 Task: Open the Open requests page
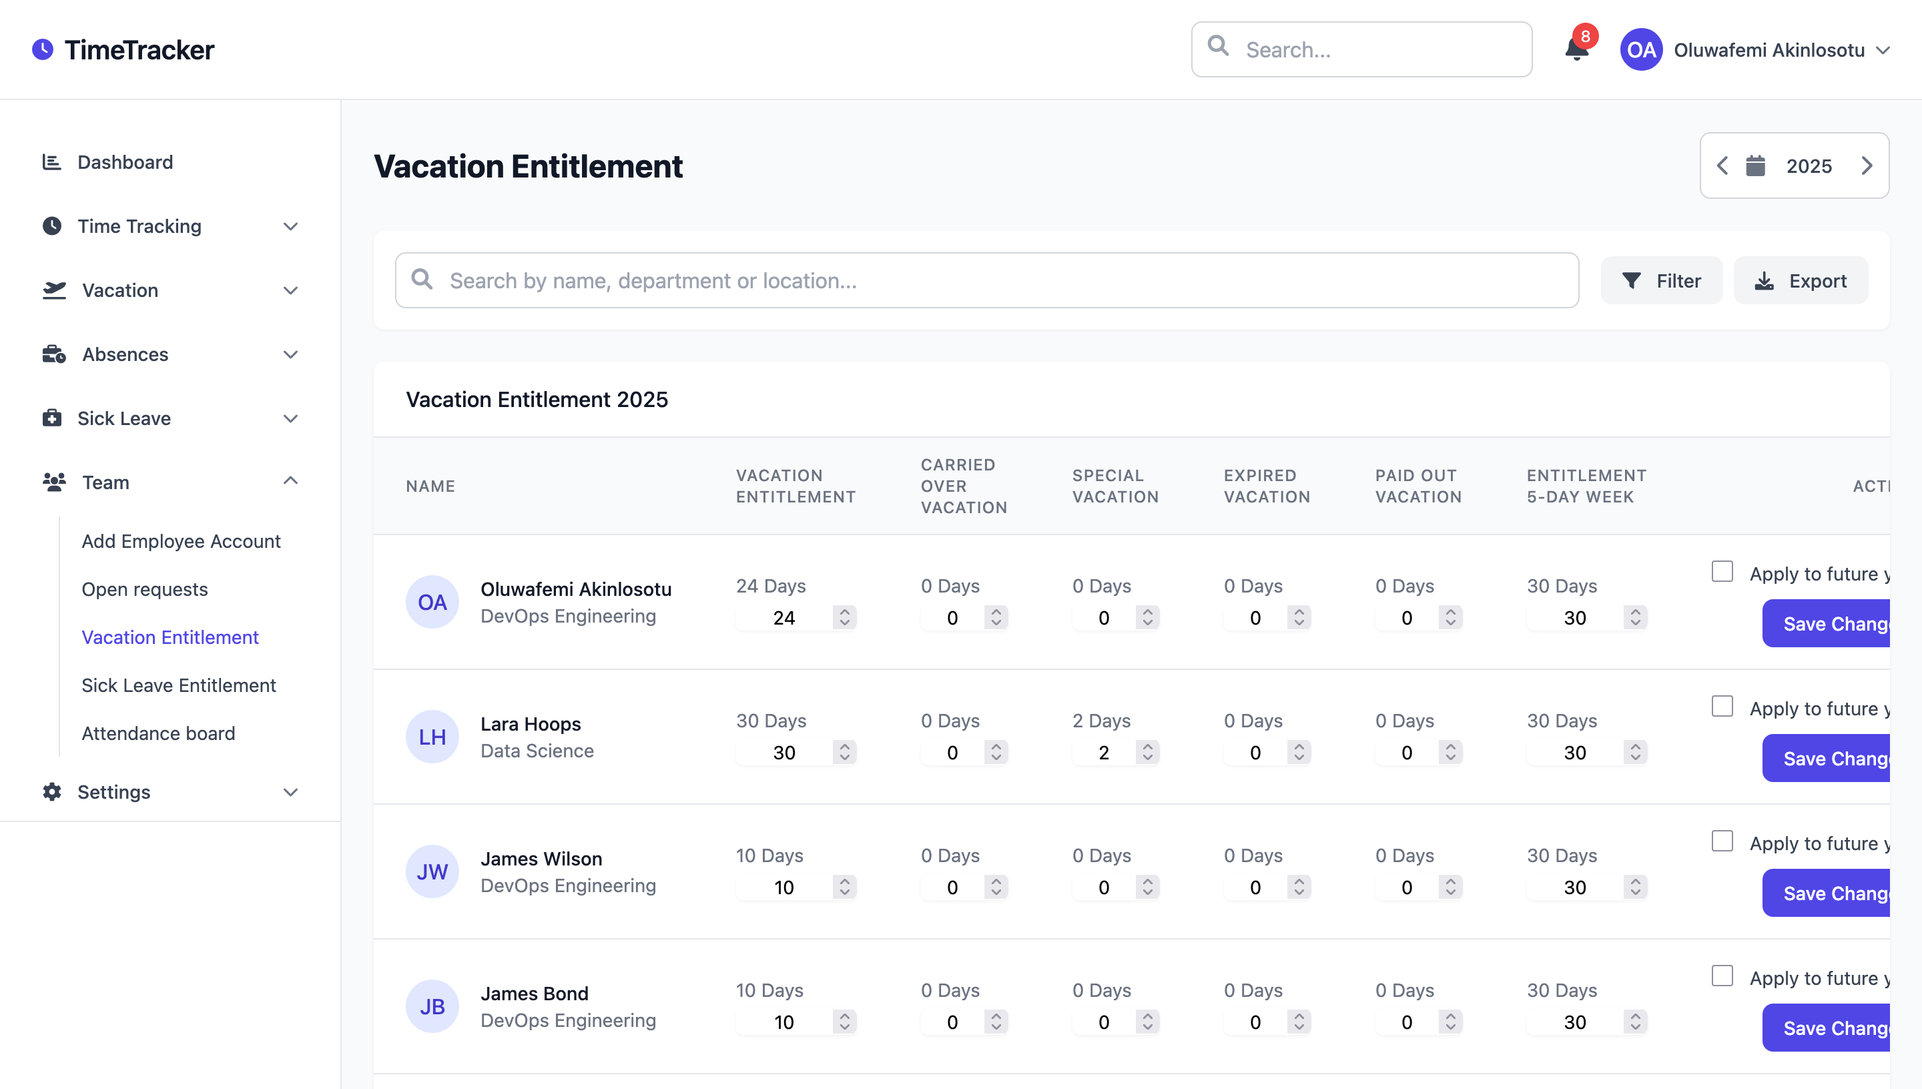pos(144,589)
